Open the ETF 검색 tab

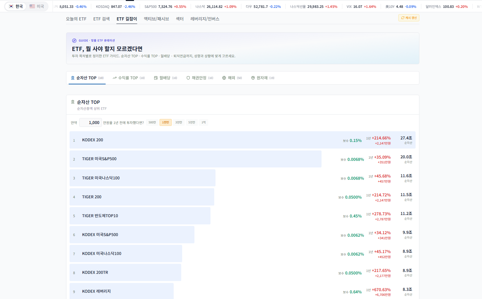click(x=101, y=19)
